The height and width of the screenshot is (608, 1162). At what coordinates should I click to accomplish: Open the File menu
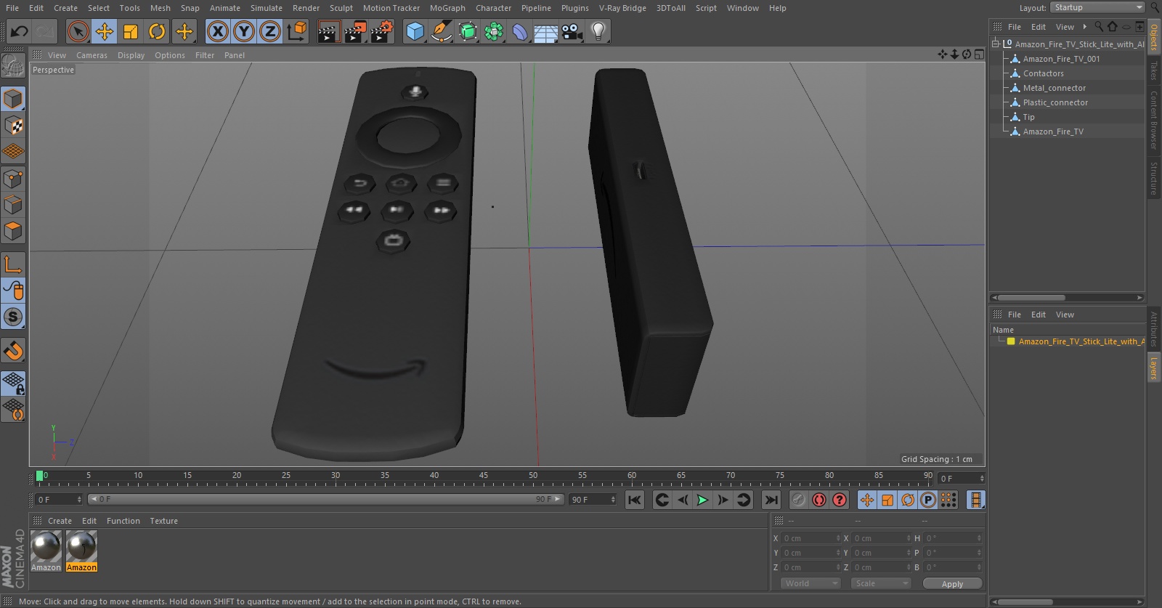point(12,8)
